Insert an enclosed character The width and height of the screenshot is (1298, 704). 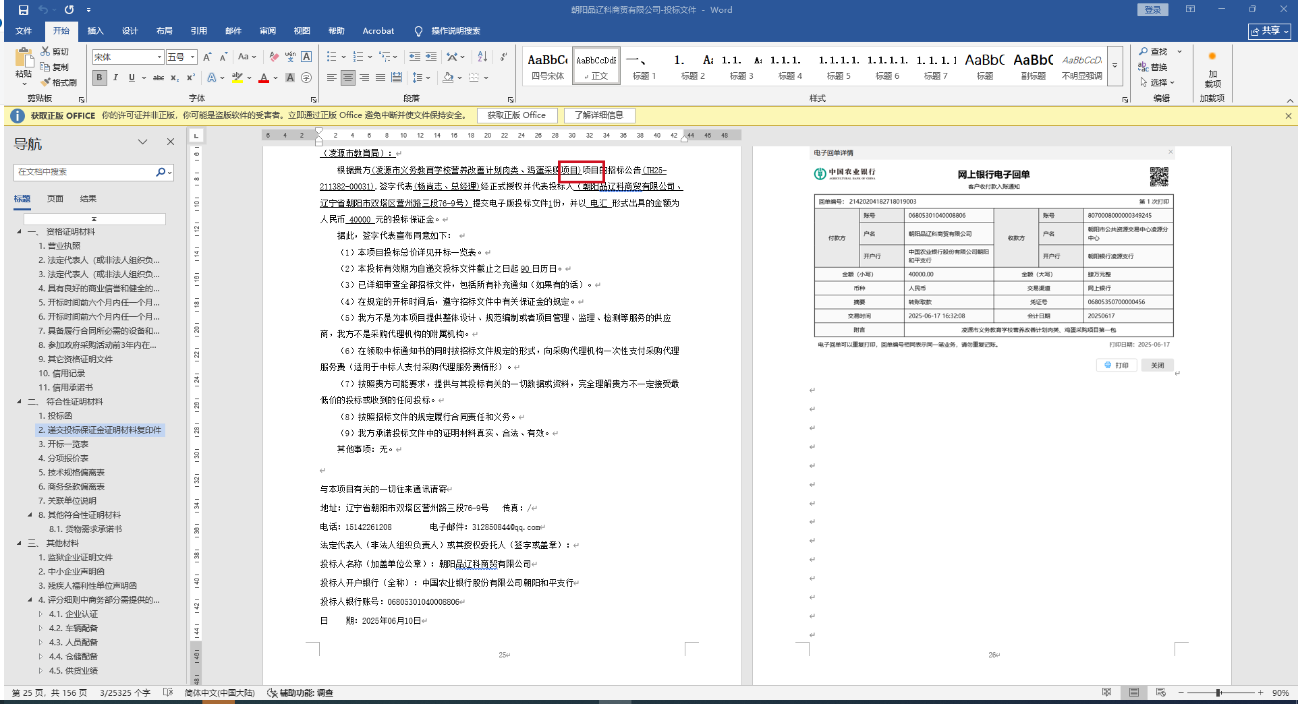(x=306, y=78)
